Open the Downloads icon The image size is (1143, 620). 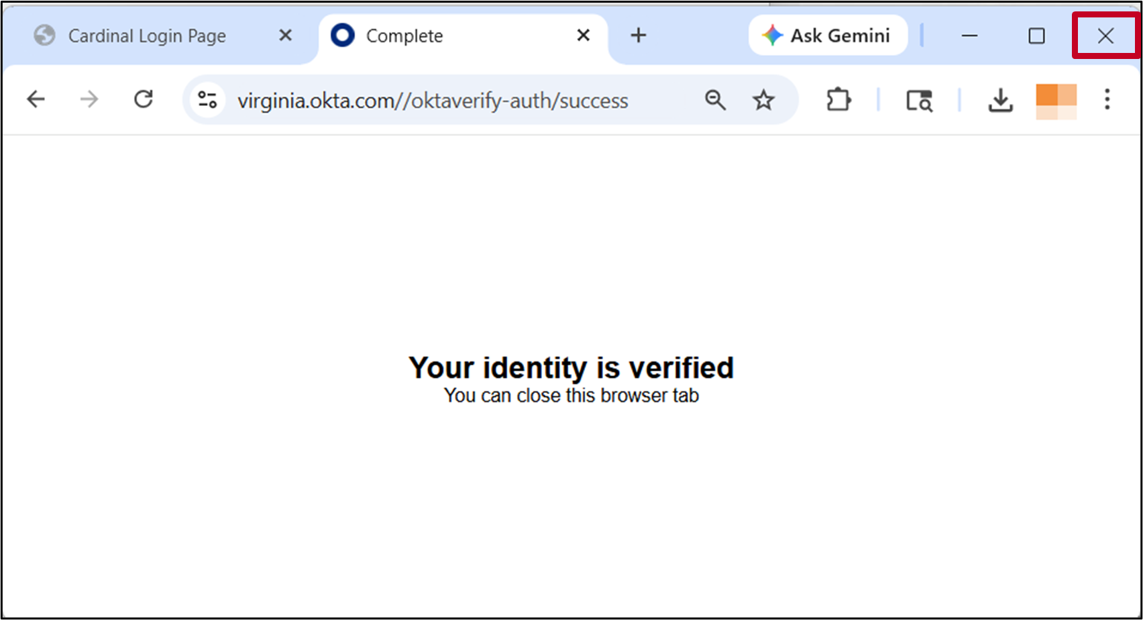tap(1000, 100)
